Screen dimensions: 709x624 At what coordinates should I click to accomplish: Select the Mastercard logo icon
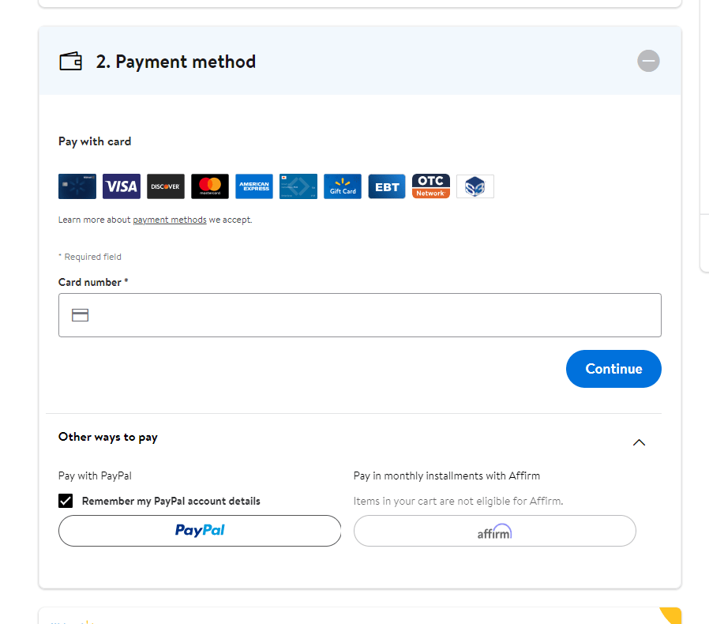pyautogui.click(x=210, y=186)
